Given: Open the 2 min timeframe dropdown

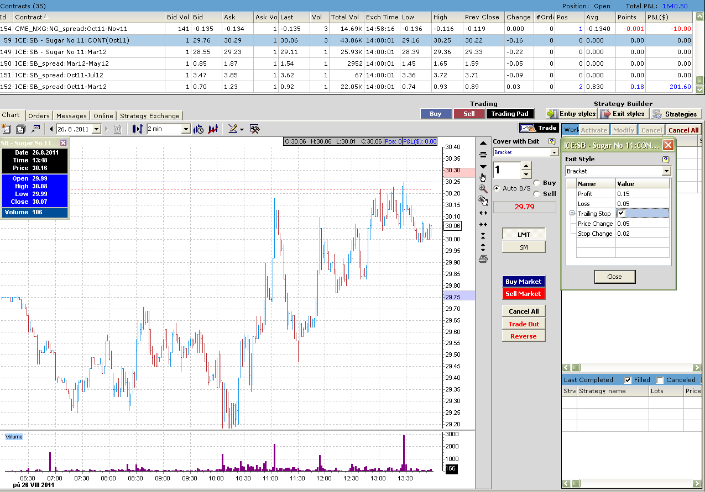Looking at the screenshot, I should [186, 129].
